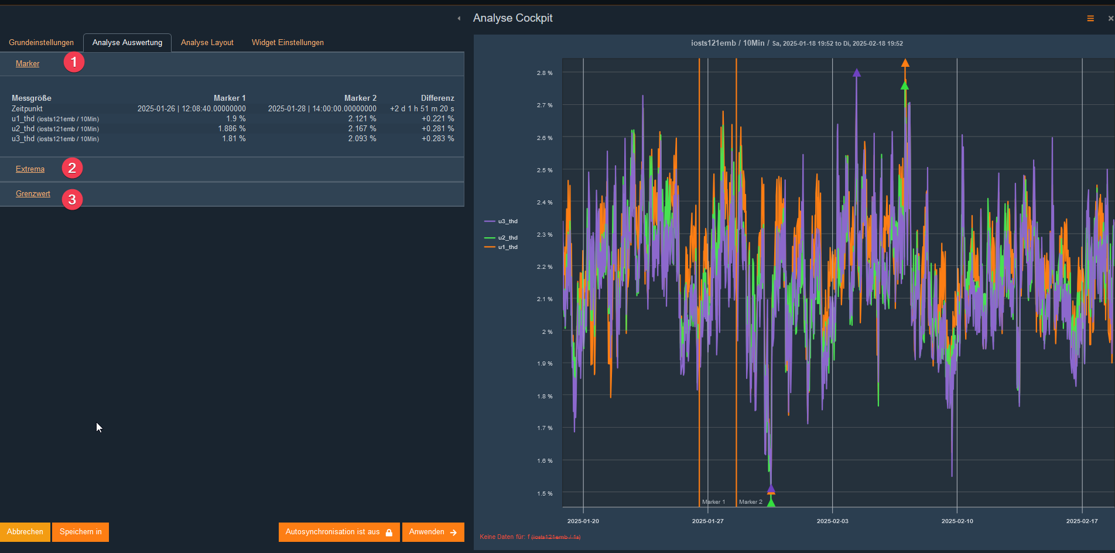
Task: Click the arrow icon on Anwenden button
Action: [x=453, y=532]
